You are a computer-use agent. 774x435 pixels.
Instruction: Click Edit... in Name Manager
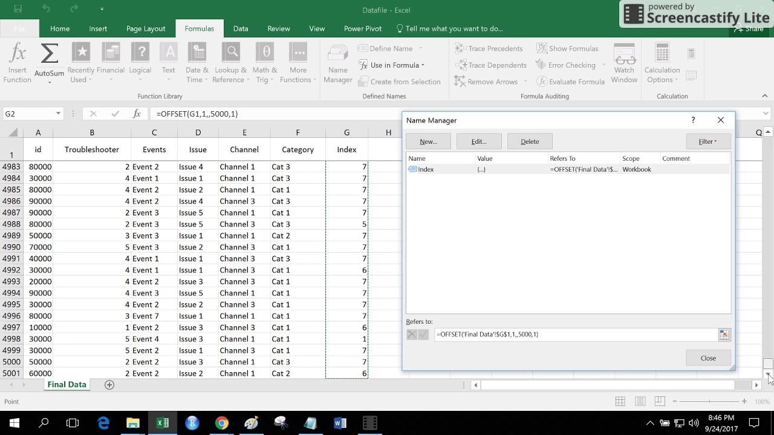click(479, 141)
